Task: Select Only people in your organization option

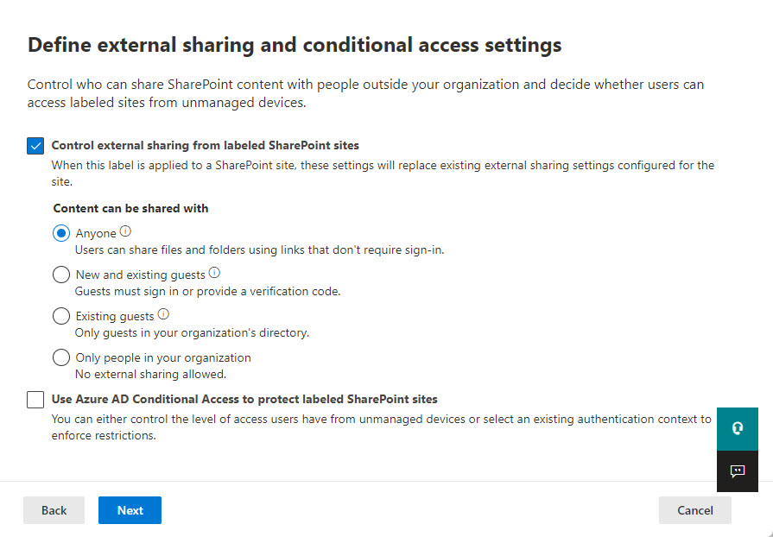Action: (61, 357)
